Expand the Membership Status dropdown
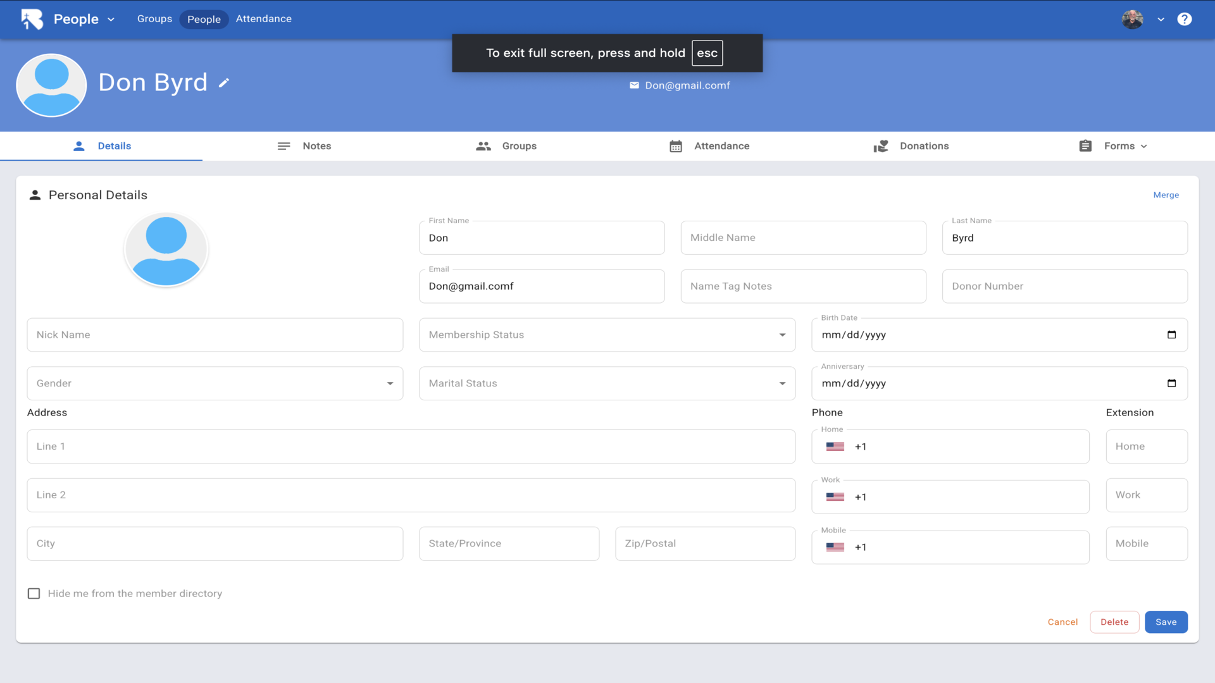Viewport: 1215px width, 683px height. point(606,335)
